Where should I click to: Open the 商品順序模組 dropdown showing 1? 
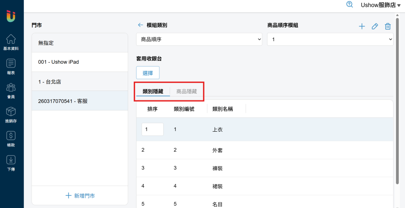click(x=330, y=39)
